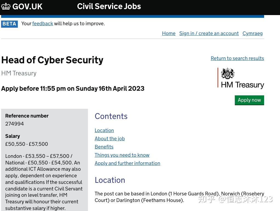This screenshot has height=211, width=280.
Task: Click the GOV.UK crown logo icon
Action: click(x=6, y=6)
